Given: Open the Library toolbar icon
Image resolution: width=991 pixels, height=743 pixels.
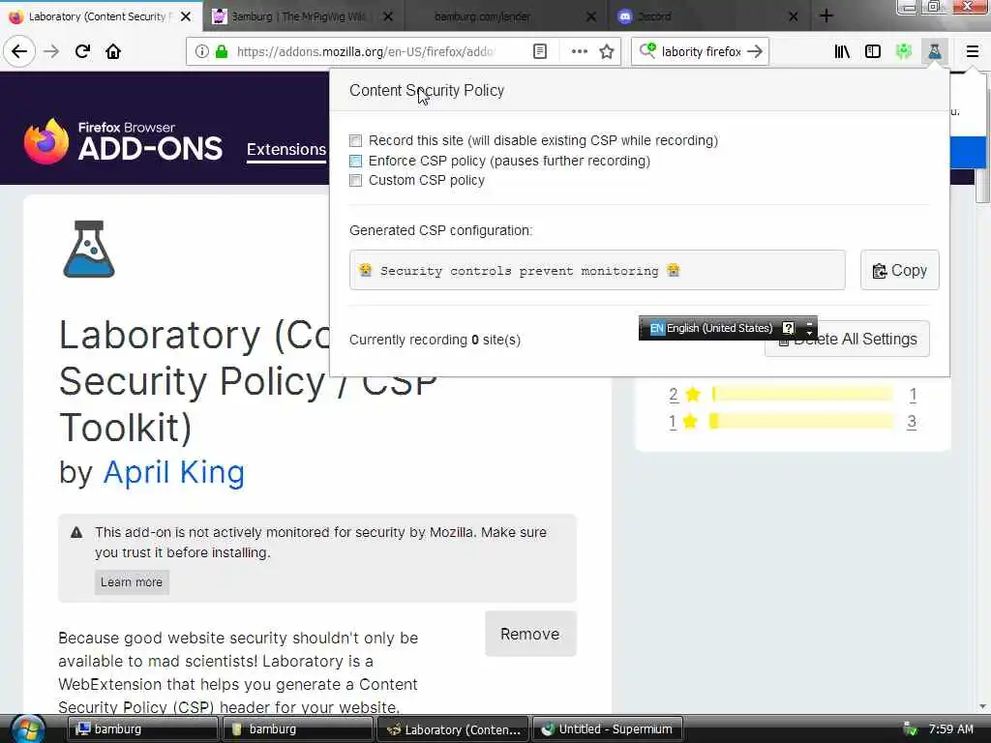Looking at the screenshot, I should pos(842,51).
